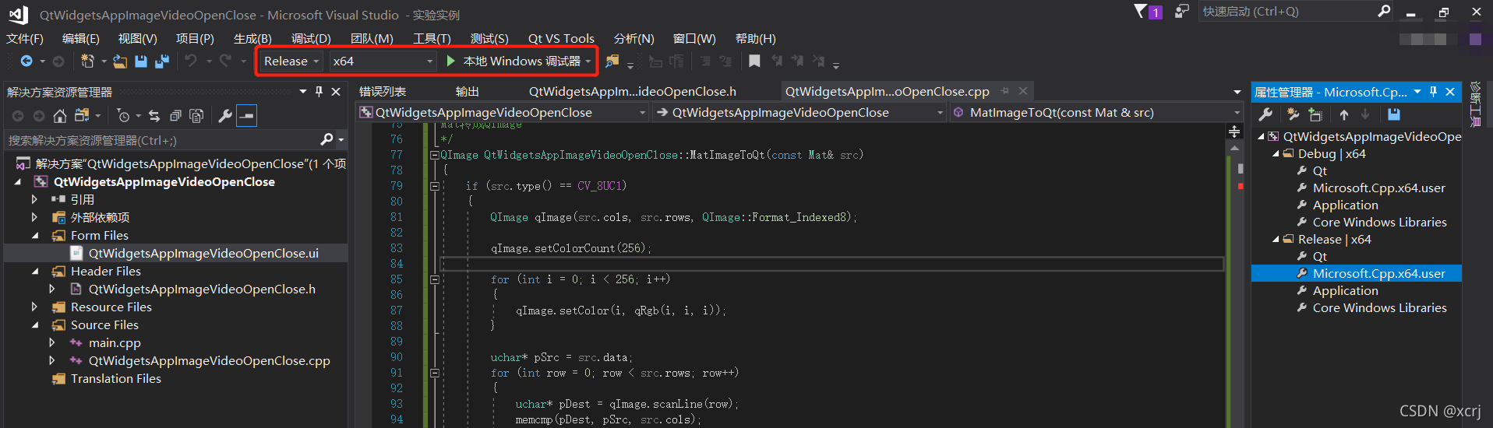Screen dimensions: 1493x428
Task: Click the Save single-disk icon
Action: coord(141,61)
